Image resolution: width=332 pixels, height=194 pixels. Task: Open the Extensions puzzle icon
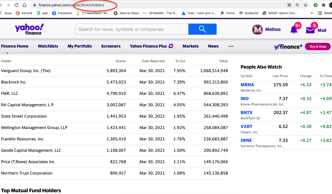(324, 5)
